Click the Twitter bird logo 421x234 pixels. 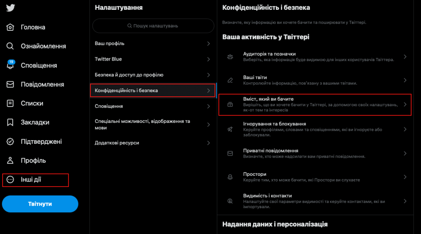10,8
